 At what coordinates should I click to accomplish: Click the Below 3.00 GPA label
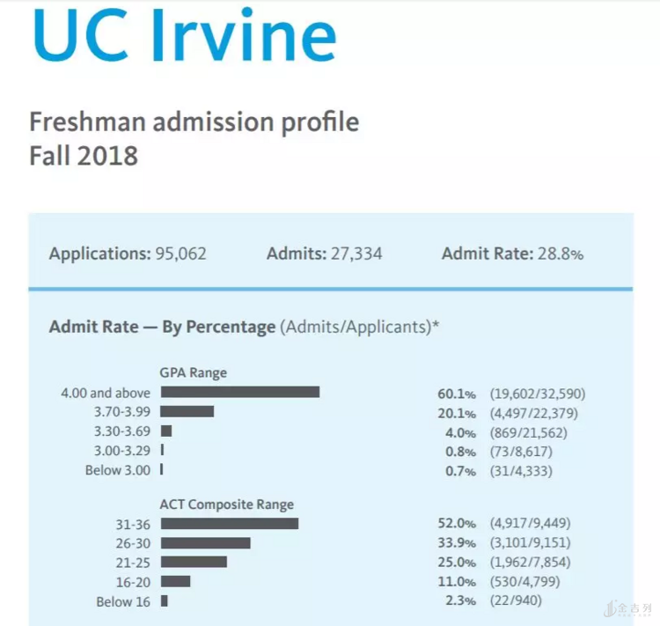(115, 470)
